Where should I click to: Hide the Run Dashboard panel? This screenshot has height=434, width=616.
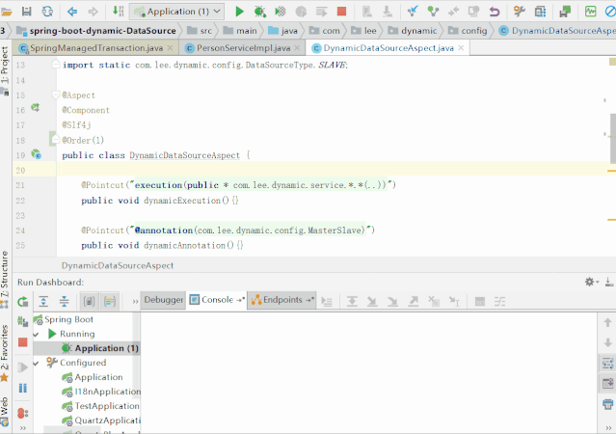click(x=609, y=282)
